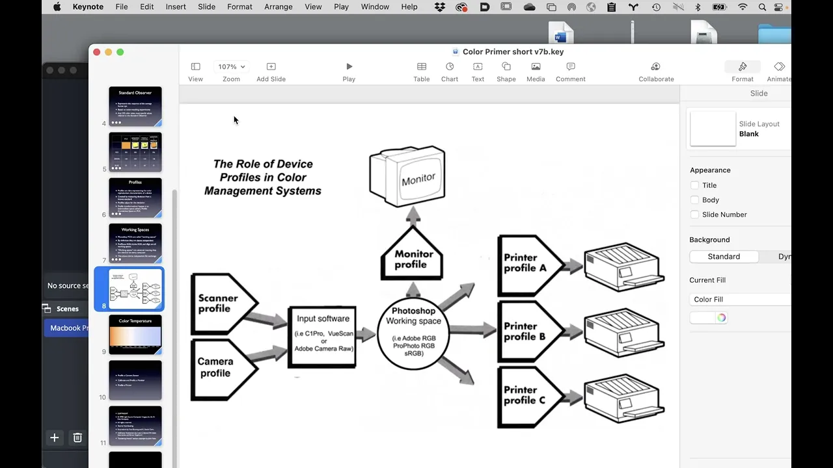Viewport: 833px width, 468px height.
Task: Click the Dropbox menu bar icon
Action: (440, 7)
